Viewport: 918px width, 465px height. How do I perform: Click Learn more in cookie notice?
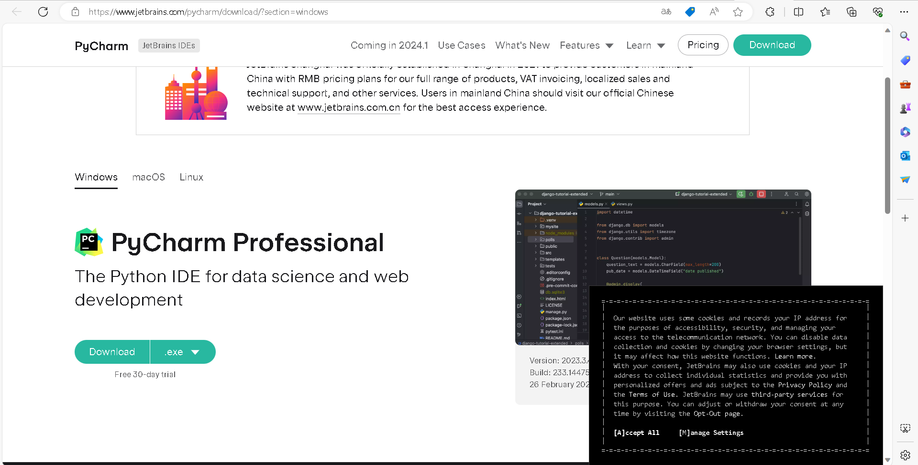click(794, 356)
